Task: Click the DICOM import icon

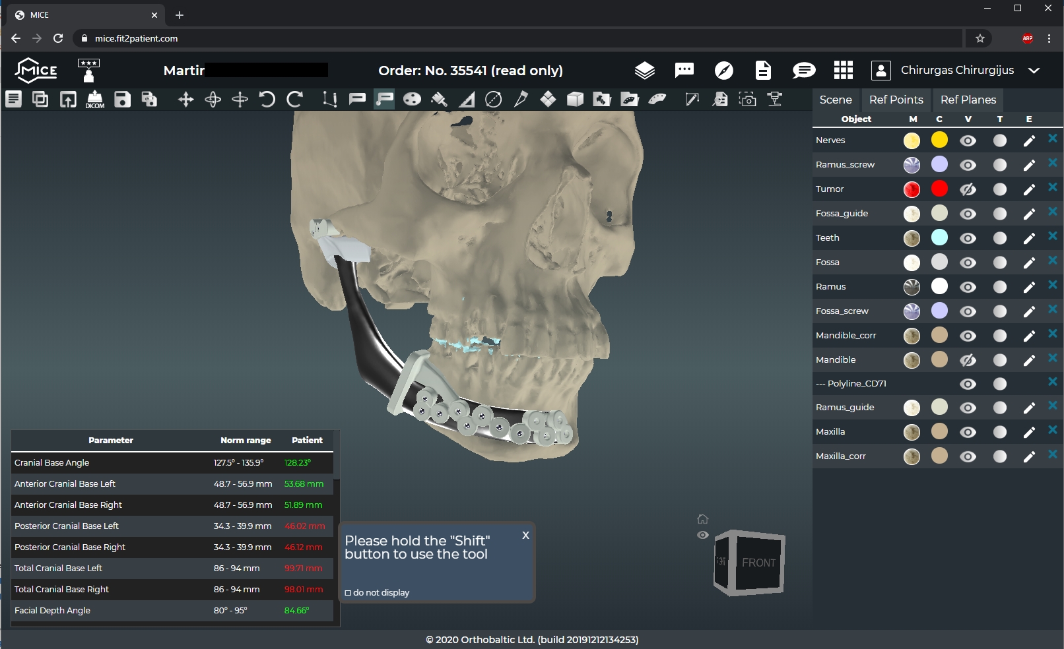Action: tap(95, 100)
